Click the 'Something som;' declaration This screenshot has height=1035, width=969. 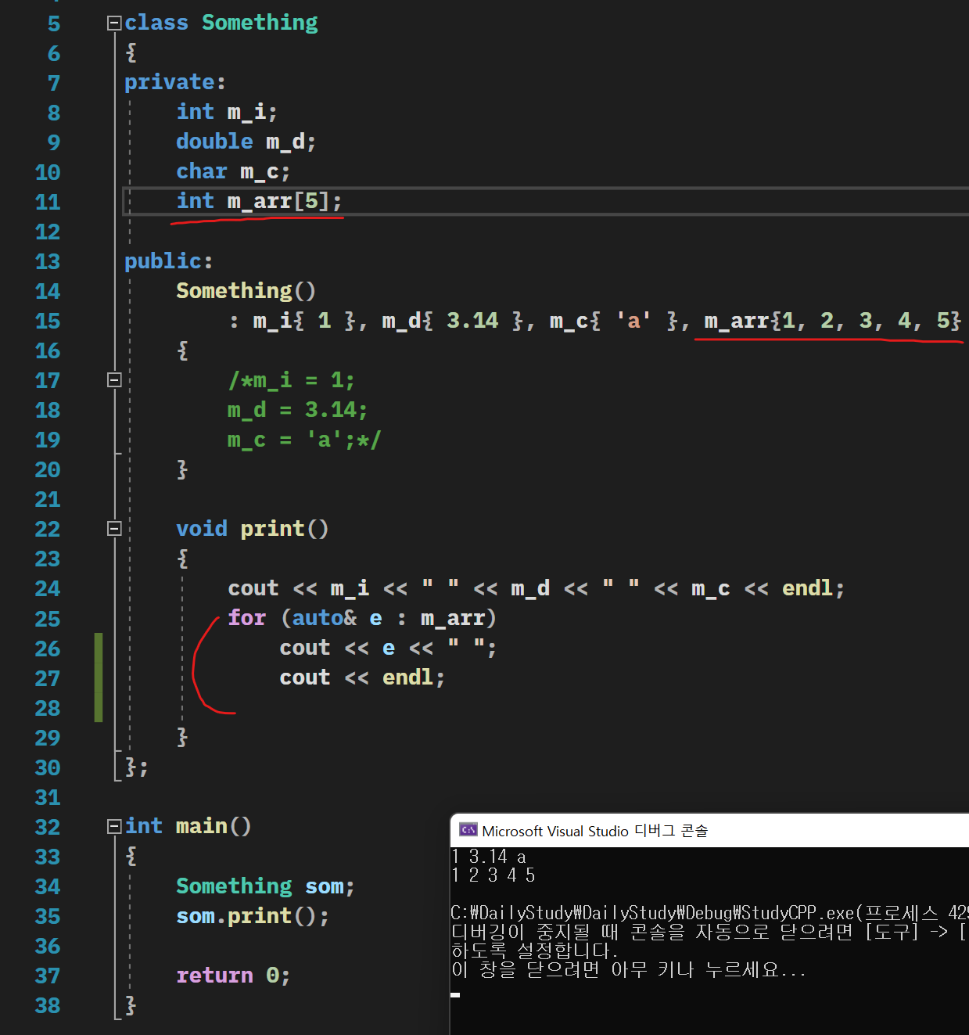pyautogui.click(x=265, y=886)
